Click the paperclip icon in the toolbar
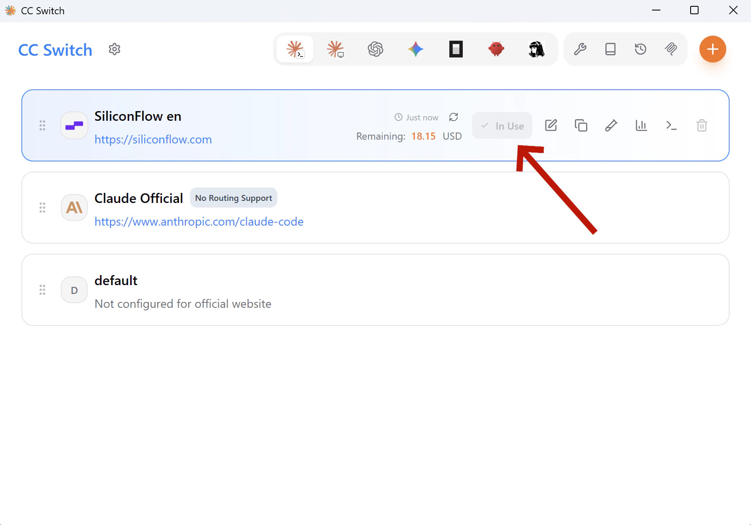751x525 pixels. click(671, 49)
